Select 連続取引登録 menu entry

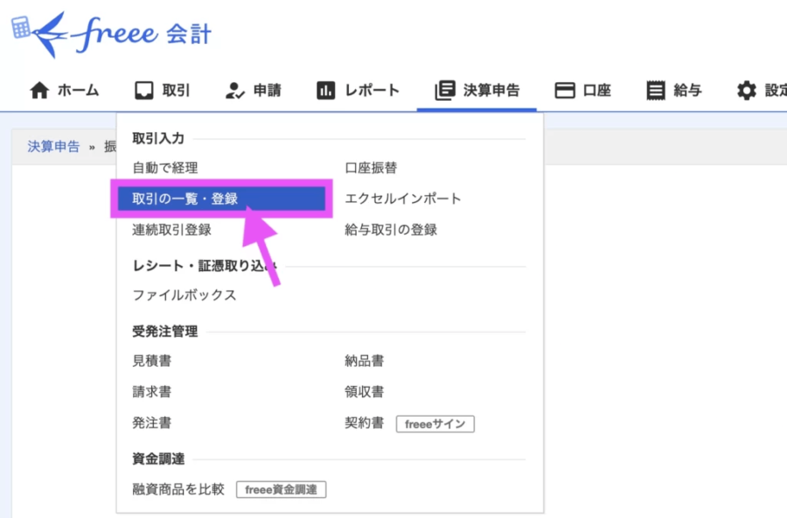171,229
